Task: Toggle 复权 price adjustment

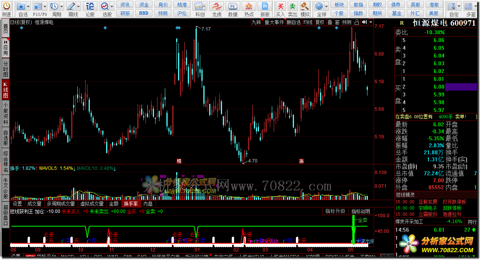Action: point(320,22)
